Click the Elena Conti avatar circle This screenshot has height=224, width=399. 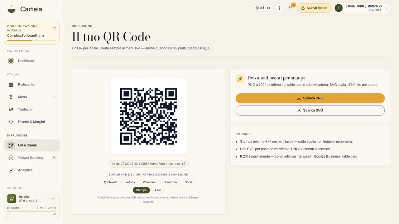pos(339,8)
